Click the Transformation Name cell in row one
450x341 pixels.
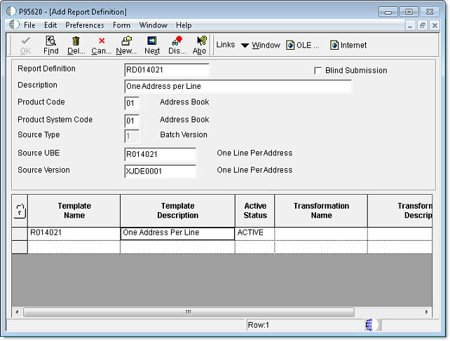coord(321,233)
